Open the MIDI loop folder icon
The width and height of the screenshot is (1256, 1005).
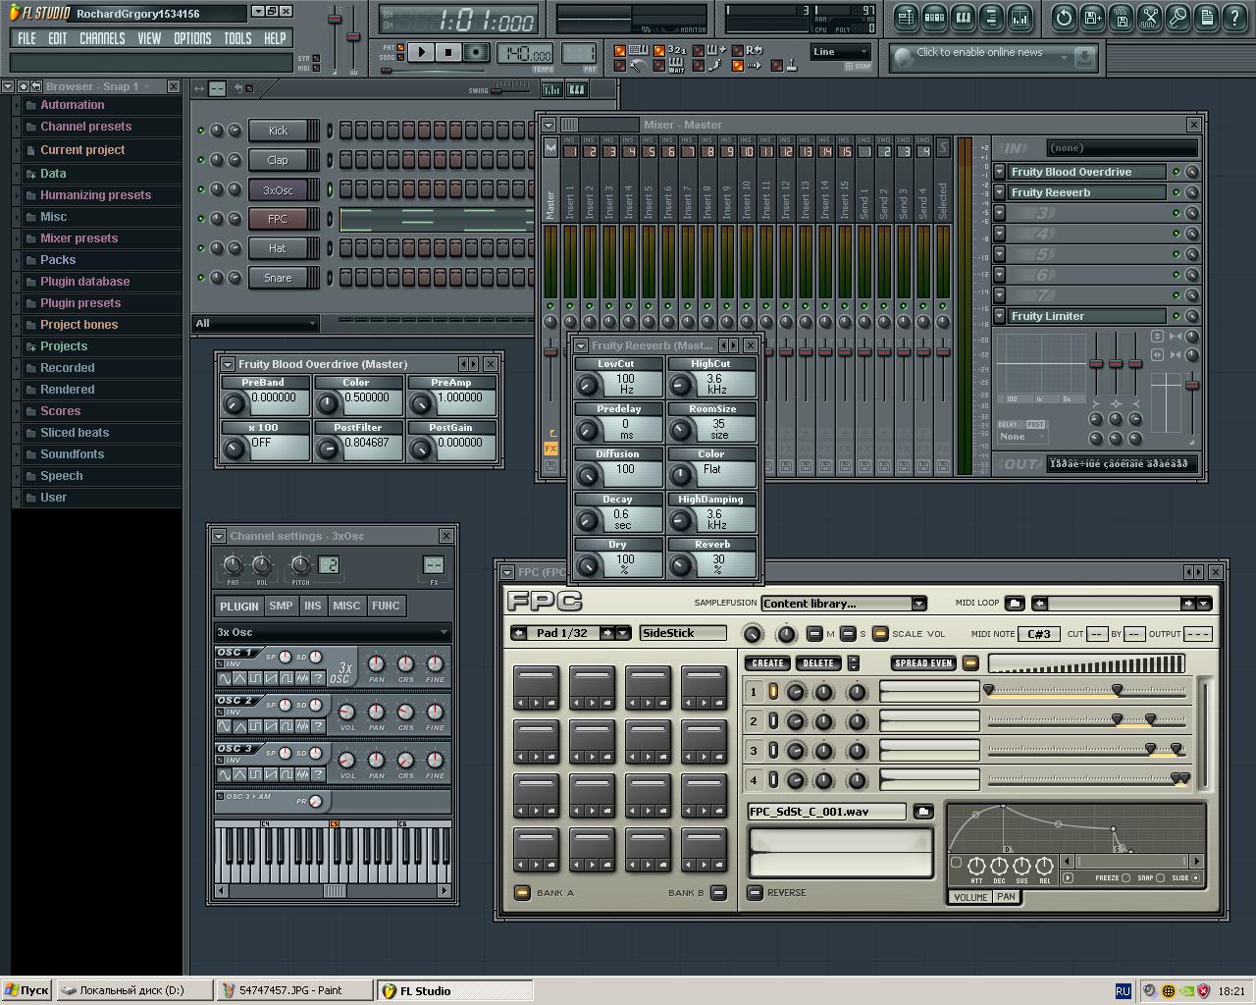(1015, 604)
